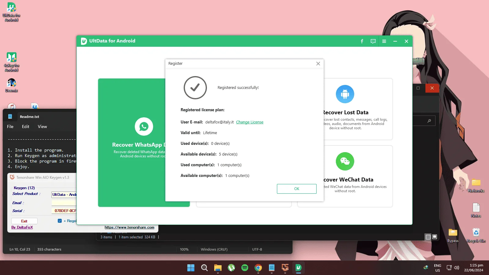Open Google Chrome from the taskbar

(x=258, y=268)
